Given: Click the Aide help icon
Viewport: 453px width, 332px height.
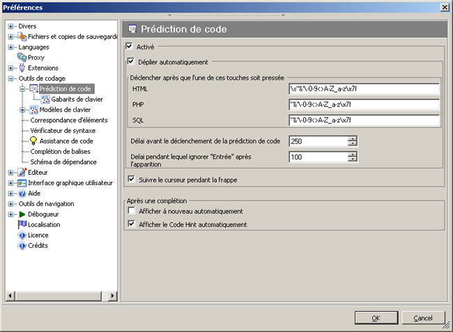Looking at the screenshot, I should pos(22,193).
